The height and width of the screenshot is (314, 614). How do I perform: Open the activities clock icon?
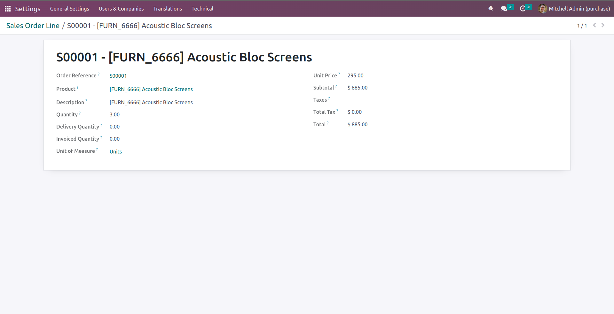523,9
